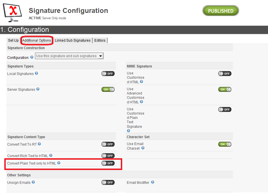This screenshot has height=195, width=268.
Task: Click the help icon beside Local Signatures
Action: [x=36, y=74]
